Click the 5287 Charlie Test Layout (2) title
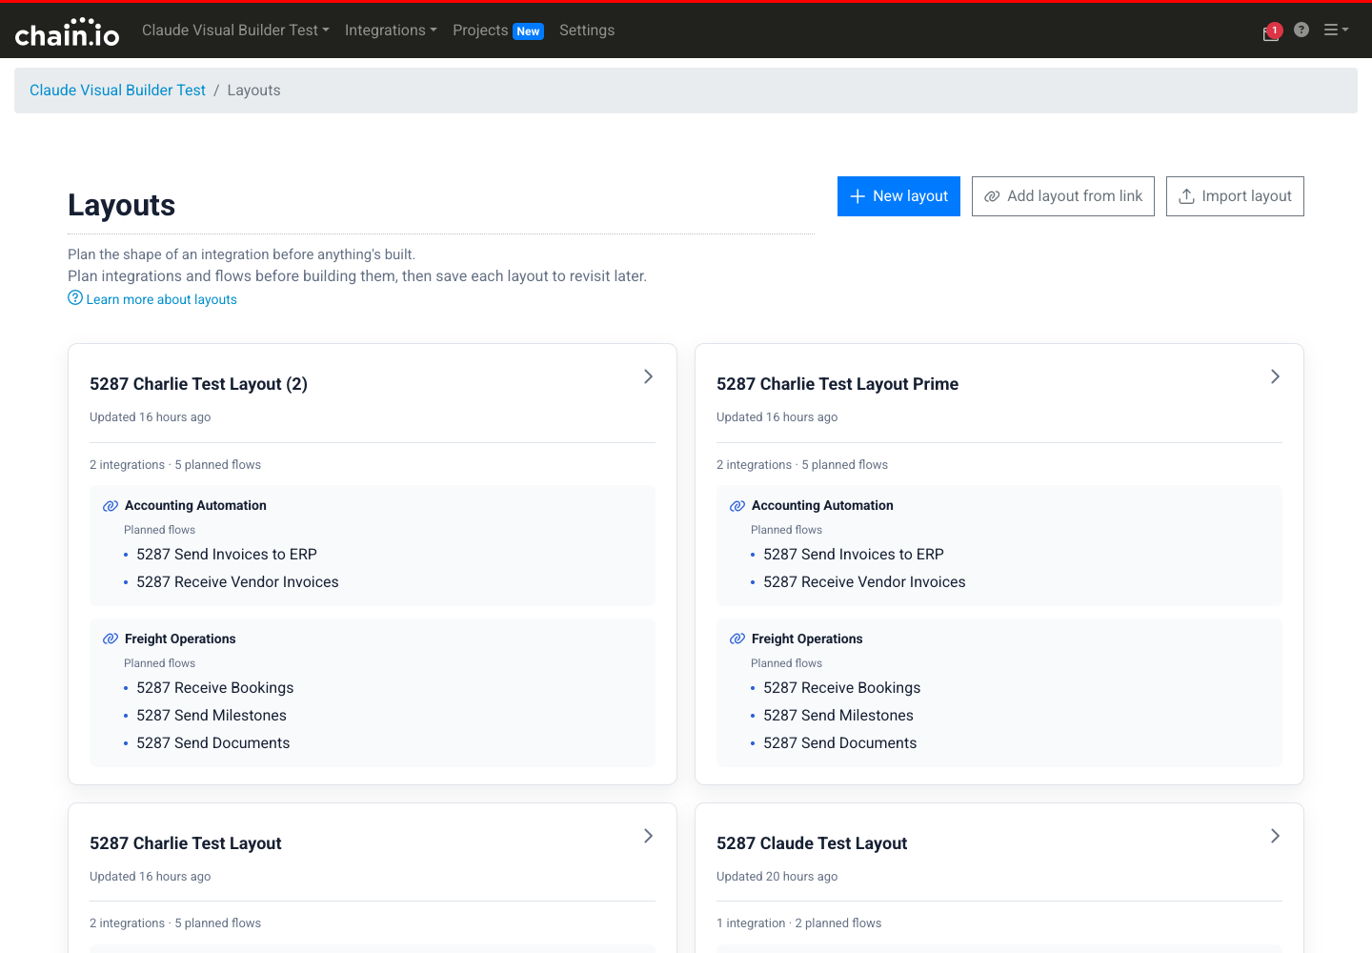The height and width of the screenshot is (953, 1372). (x=198, y=384)
